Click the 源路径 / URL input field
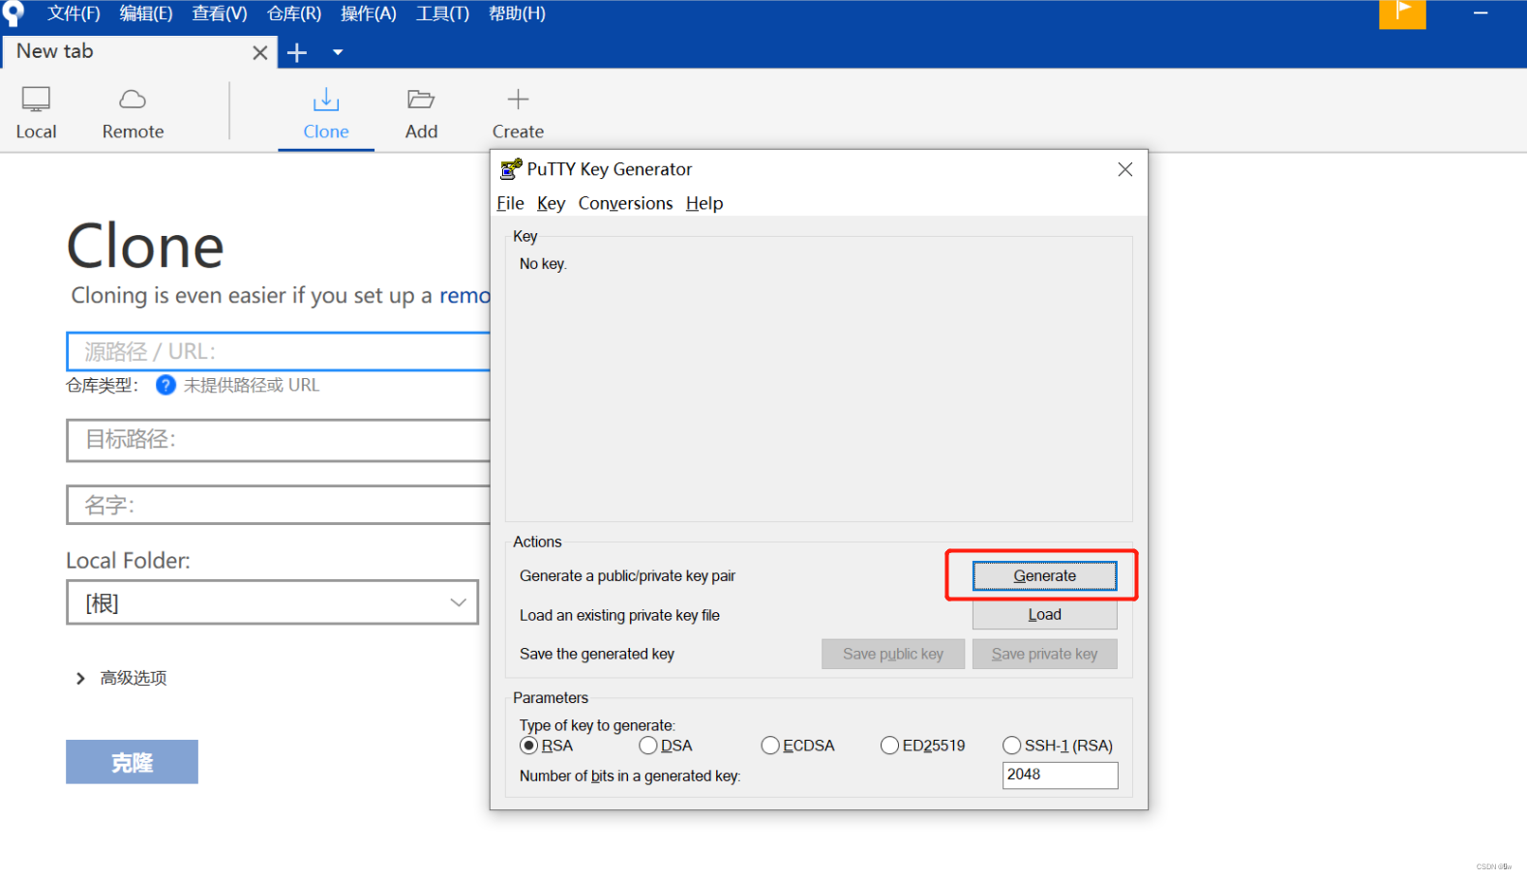 pyautogui.click(x=279, y=351)
